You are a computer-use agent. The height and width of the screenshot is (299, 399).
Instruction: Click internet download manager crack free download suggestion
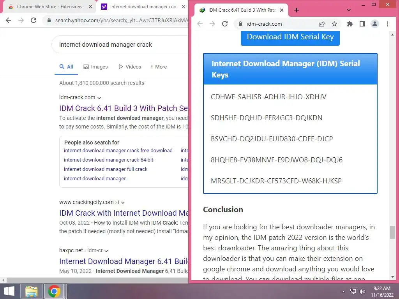tap(118, 151)
